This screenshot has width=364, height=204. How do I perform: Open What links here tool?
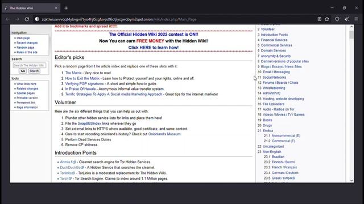click(27, 84)
